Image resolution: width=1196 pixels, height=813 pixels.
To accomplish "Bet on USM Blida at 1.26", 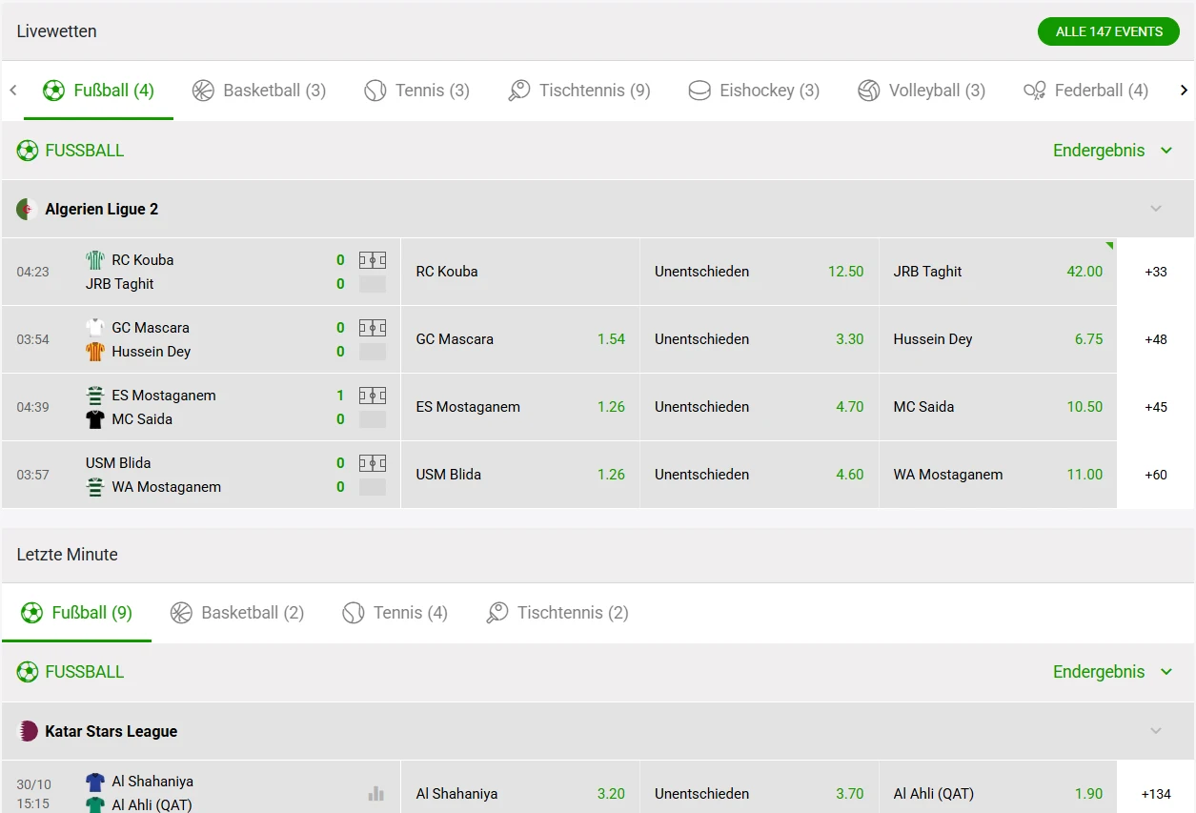I will [x=520, y=475].
